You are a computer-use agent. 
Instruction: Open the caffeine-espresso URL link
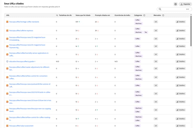coord(21,31)
